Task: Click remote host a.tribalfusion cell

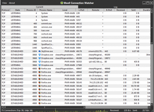Action: pyautogui.click(x=96, y=100)
